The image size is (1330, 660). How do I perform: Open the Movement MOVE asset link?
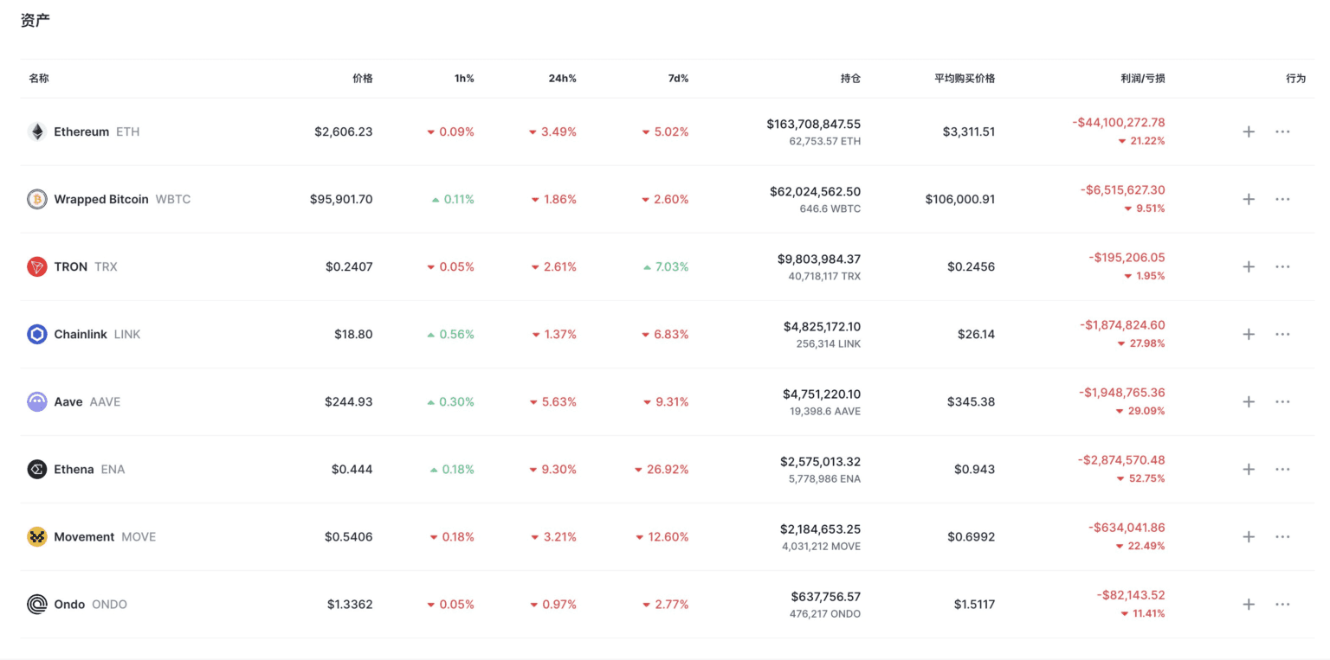[x=104, y=536]
